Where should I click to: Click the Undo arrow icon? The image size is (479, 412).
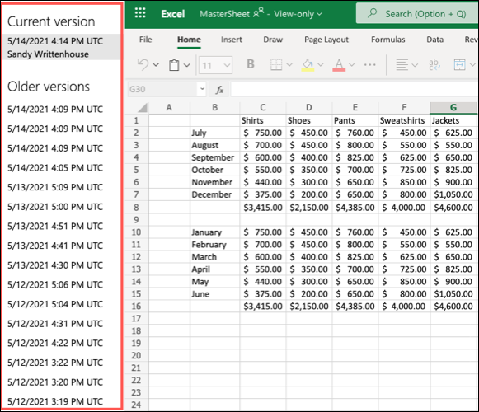tap(143, 65)
